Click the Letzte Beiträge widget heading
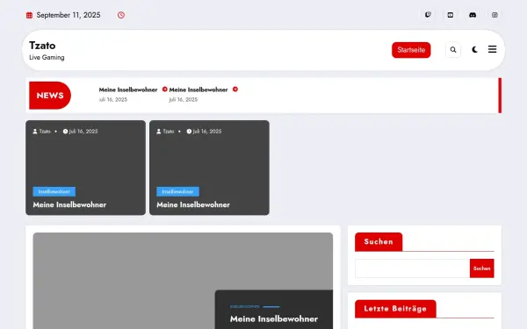 pos(395,309)
